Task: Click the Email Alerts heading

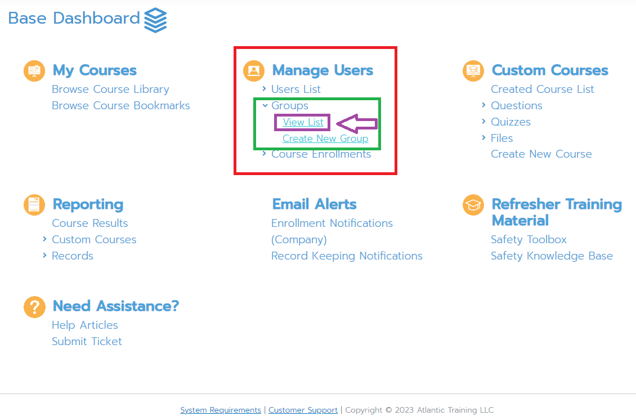Action: coord(314,204)
